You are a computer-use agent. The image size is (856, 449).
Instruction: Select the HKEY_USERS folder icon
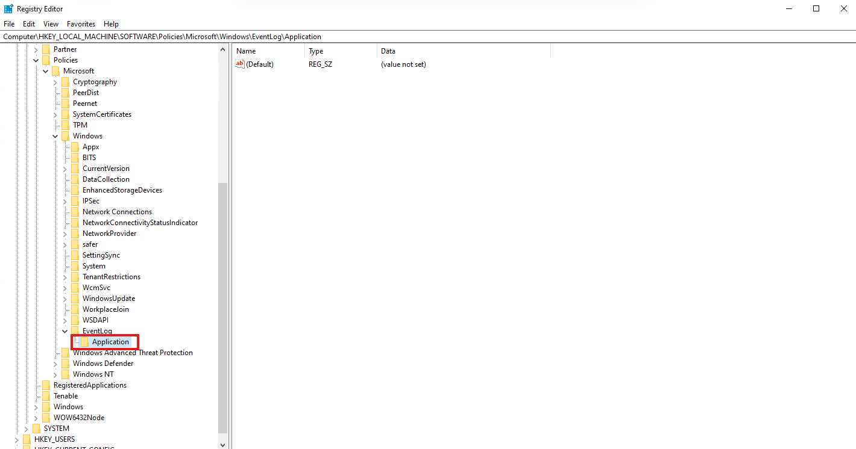[x=27, y=439]
